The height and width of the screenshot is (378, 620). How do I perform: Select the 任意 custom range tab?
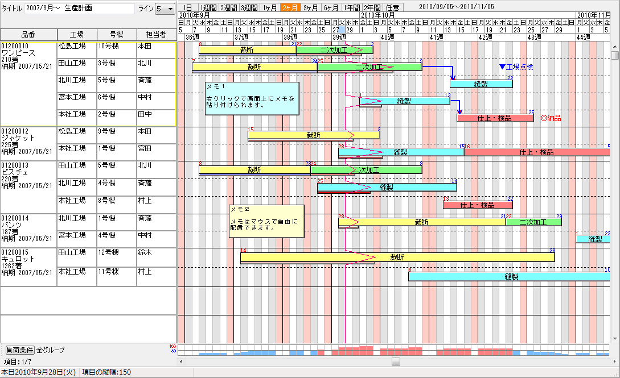(393, 8)
